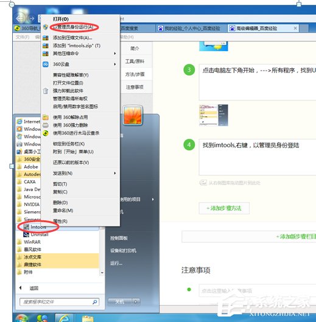Choose 附到「开始」菜单(U)

(73, 152)
